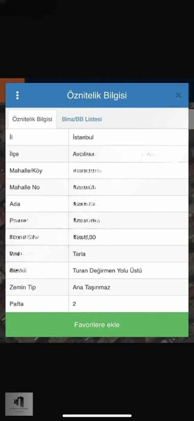194x421 pixels.
Task: Switch to the Bina/BB Listesi tab
Action: pyautogui.click(x=82, y=119)
